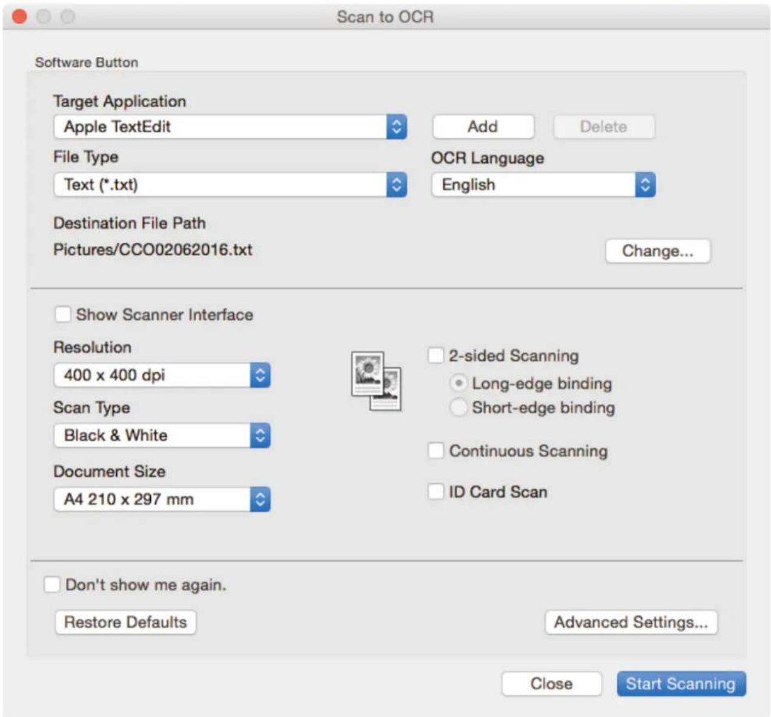
Task: Click the red window close button
Action: (19, 16)
